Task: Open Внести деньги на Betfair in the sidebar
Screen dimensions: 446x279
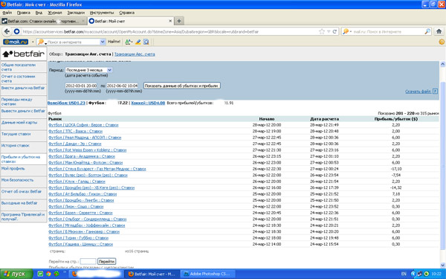Action: (23, 88)
